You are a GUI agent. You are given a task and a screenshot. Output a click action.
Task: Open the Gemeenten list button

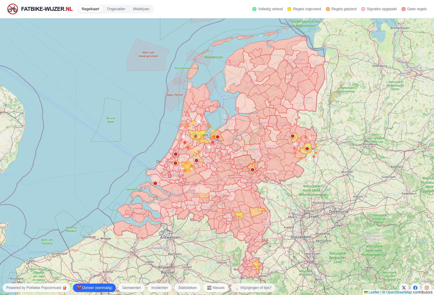point(131,288)
